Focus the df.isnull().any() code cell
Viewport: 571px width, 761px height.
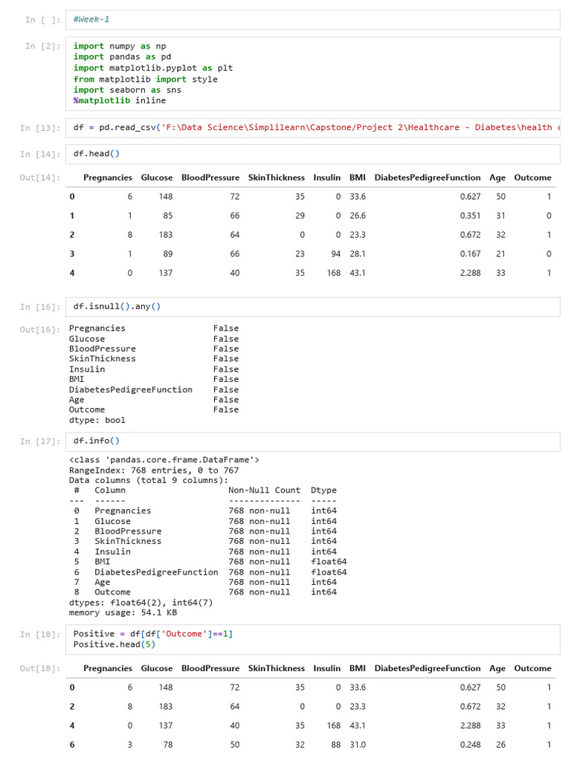[312, 306]
